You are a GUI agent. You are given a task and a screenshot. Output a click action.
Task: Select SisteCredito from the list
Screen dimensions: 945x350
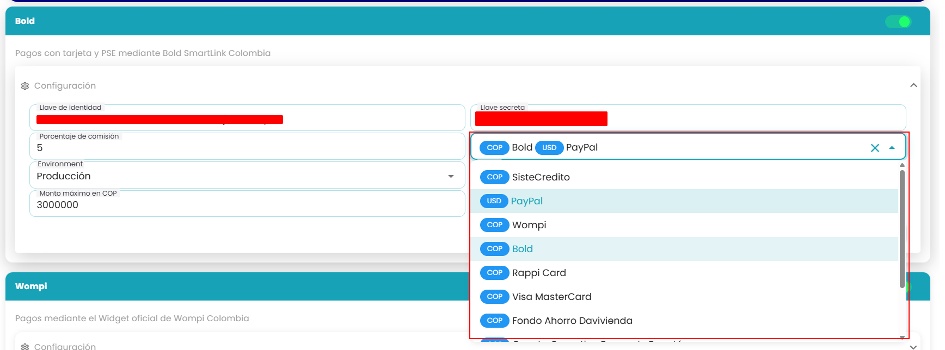pyautogui.click(x=684, y=177)
